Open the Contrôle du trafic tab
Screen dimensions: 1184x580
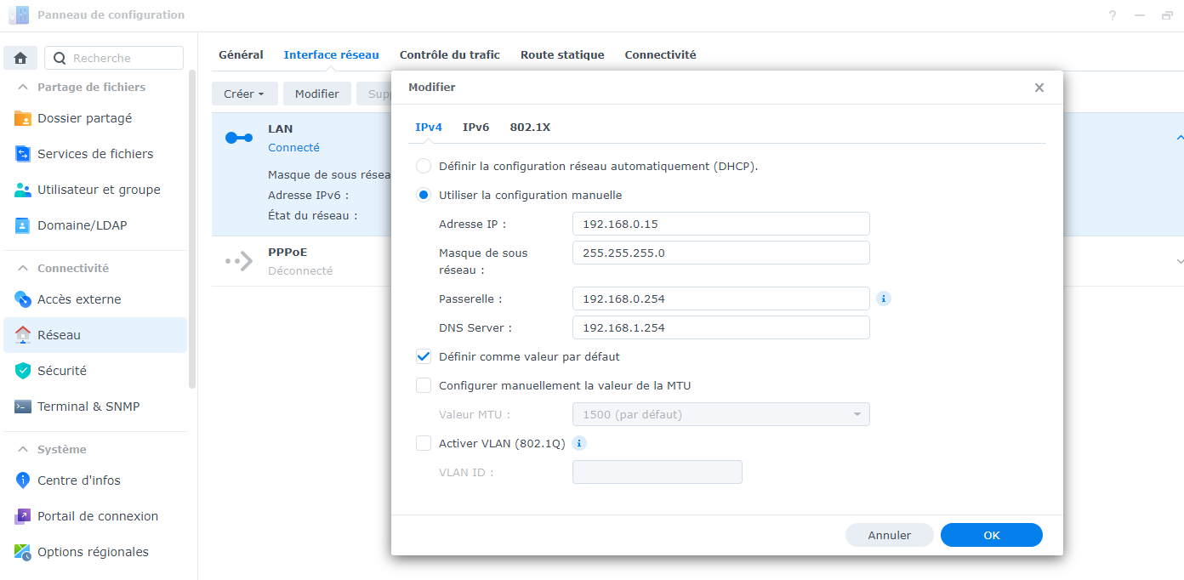[x=450, y=54]
